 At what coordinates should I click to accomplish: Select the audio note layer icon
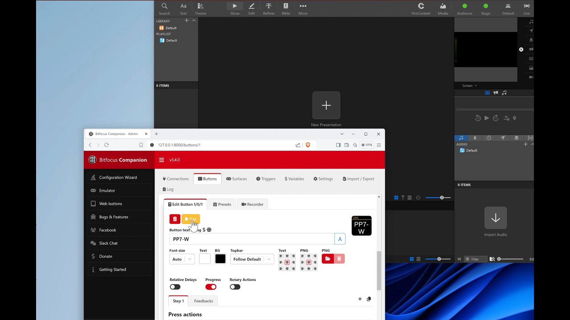point(504,93)
